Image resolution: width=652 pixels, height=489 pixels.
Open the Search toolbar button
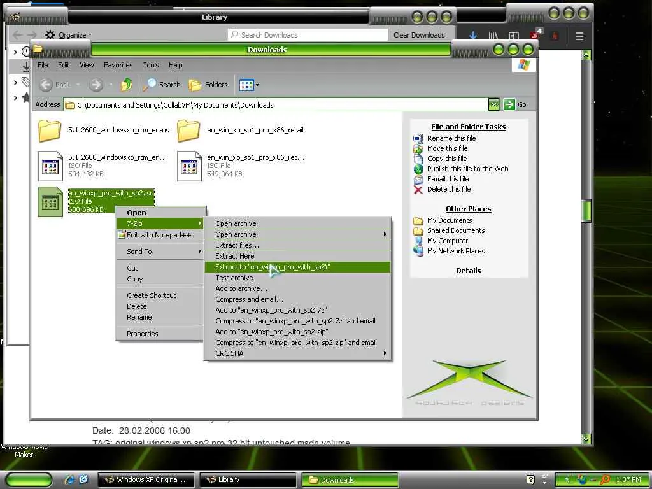[x=162, y=85]
